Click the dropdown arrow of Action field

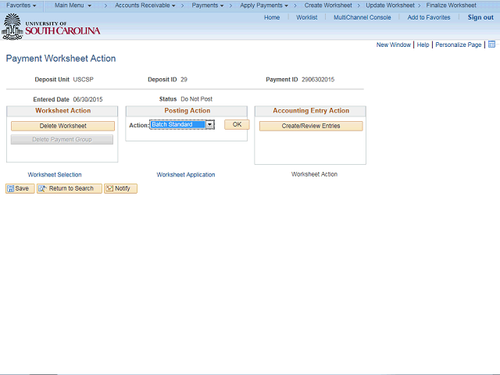point(210,125)
